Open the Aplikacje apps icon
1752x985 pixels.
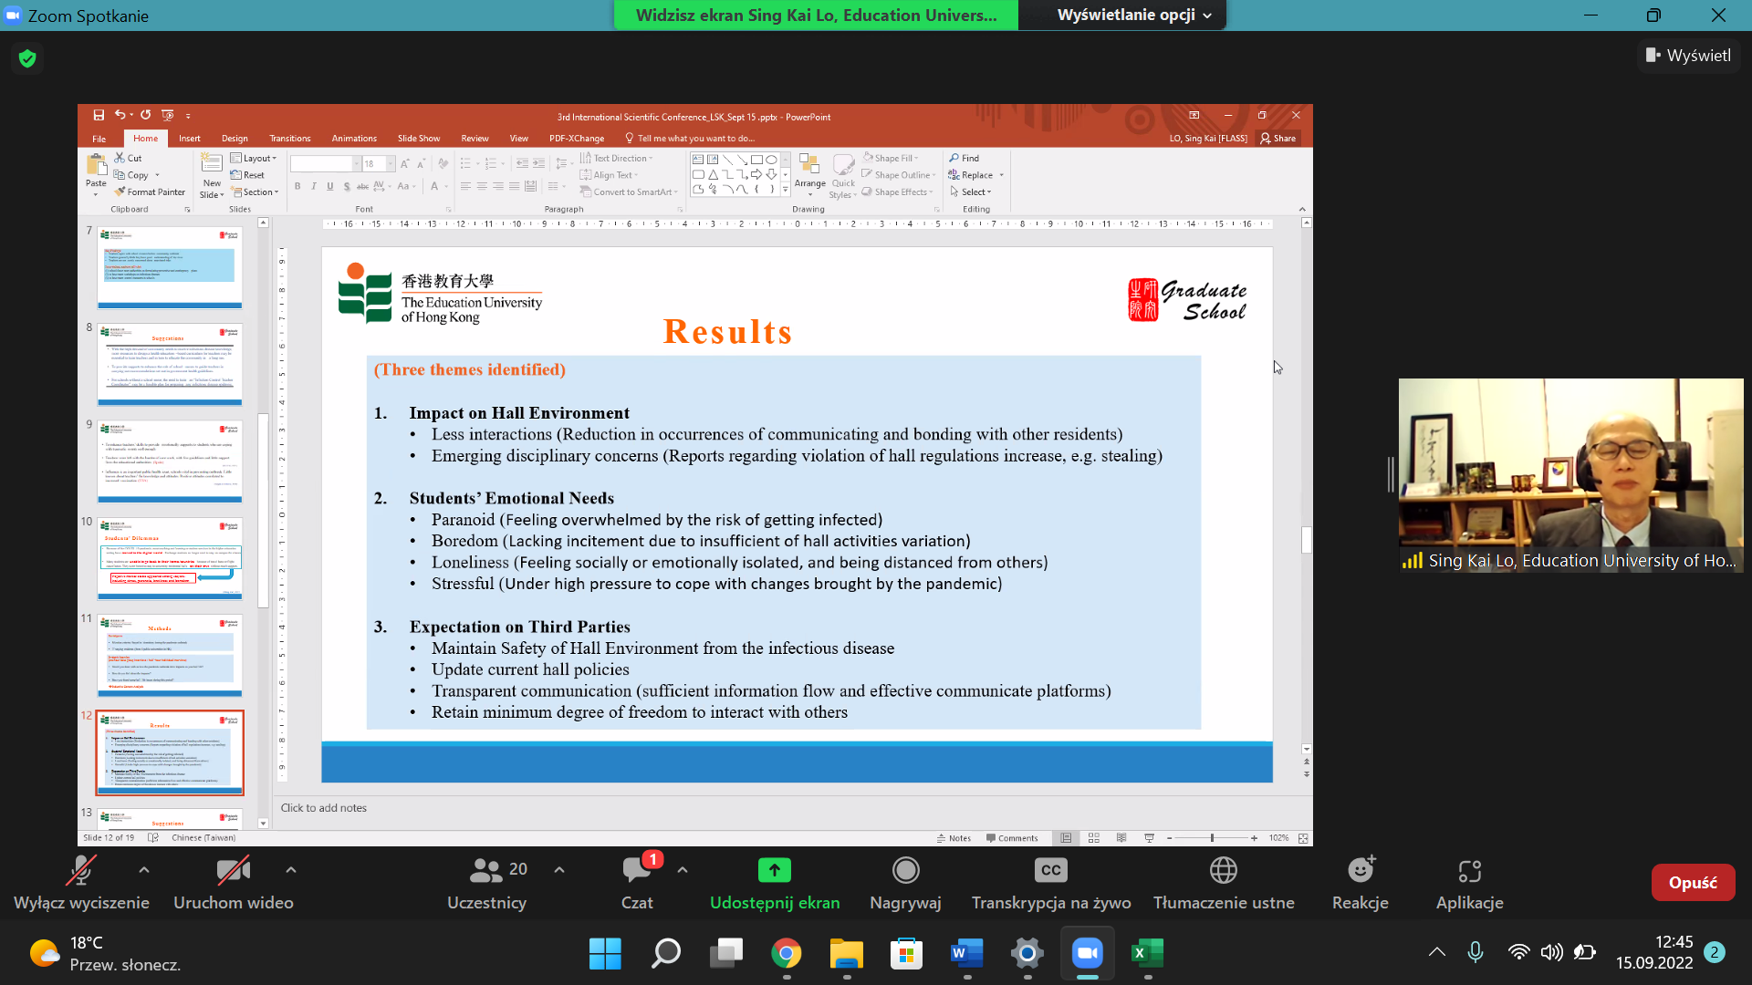1469,871
